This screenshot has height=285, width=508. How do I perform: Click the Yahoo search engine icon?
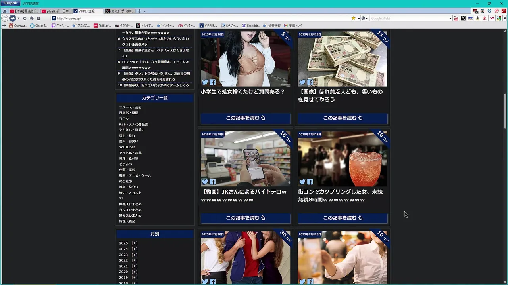pos(492,18)
